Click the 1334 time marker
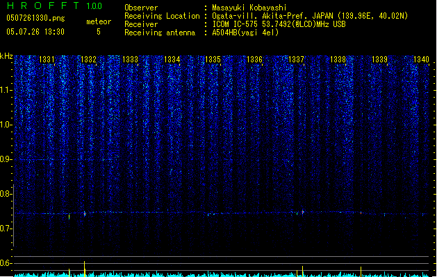Screen dimensions: 437x277 (x=172, y=60)
